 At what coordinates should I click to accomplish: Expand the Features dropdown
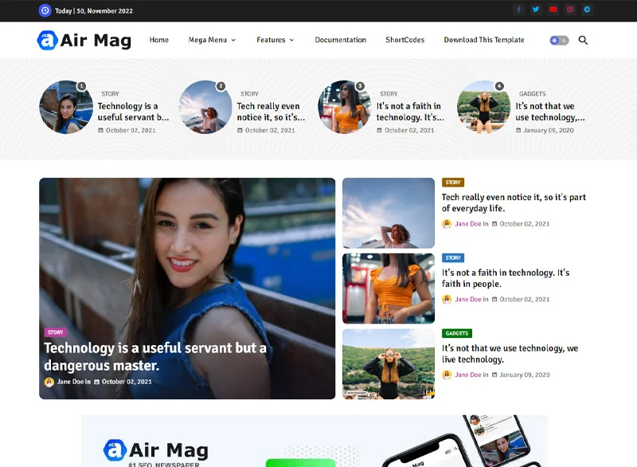click(x=275, y=40)
